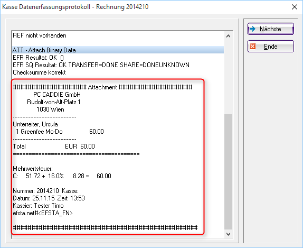Click the vertical scrollbar thumb
Viewport: 303px width, 248px height.
click(x=228, y=172)
